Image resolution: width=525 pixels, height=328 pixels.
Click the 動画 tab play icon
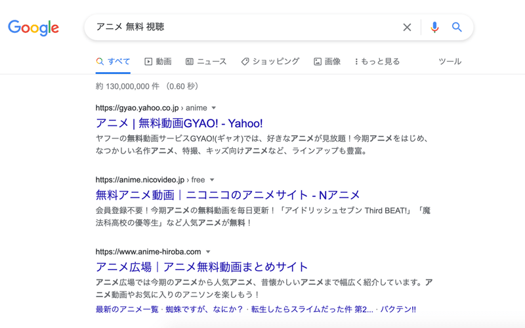point(148,62)
